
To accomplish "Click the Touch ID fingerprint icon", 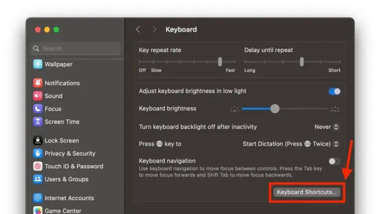I will tap(38, 166).
